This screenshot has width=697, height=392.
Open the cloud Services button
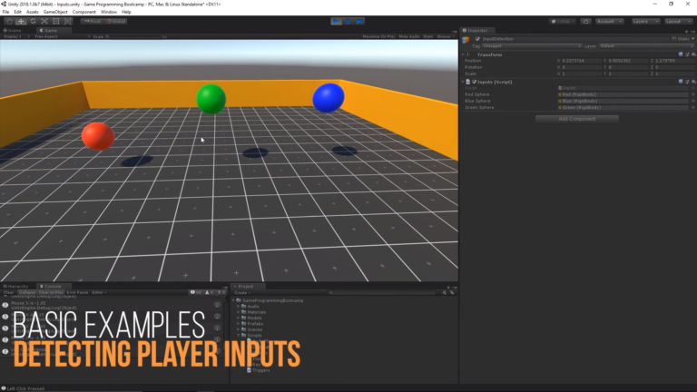586,22
